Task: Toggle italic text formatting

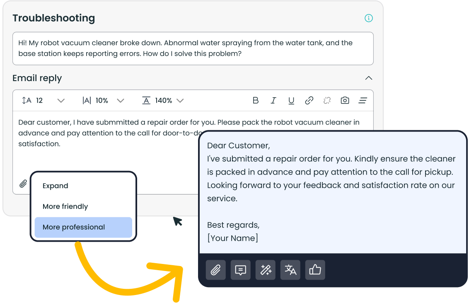Action: pos(273,101)
